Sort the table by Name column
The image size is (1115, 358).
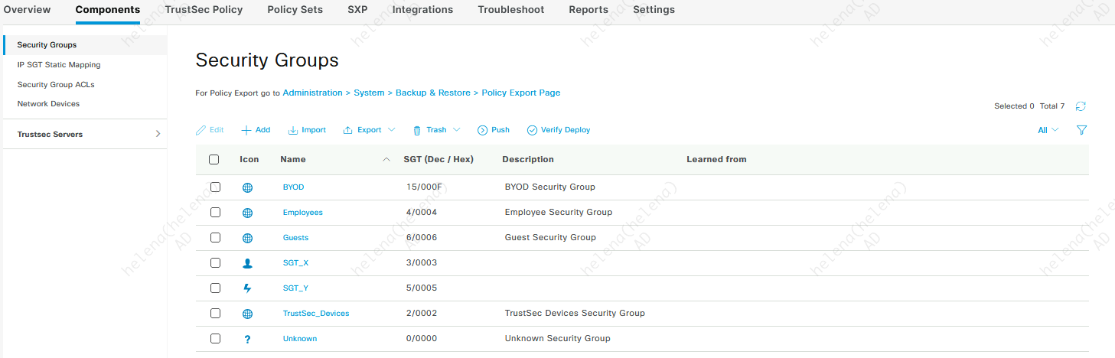(293, 160)
